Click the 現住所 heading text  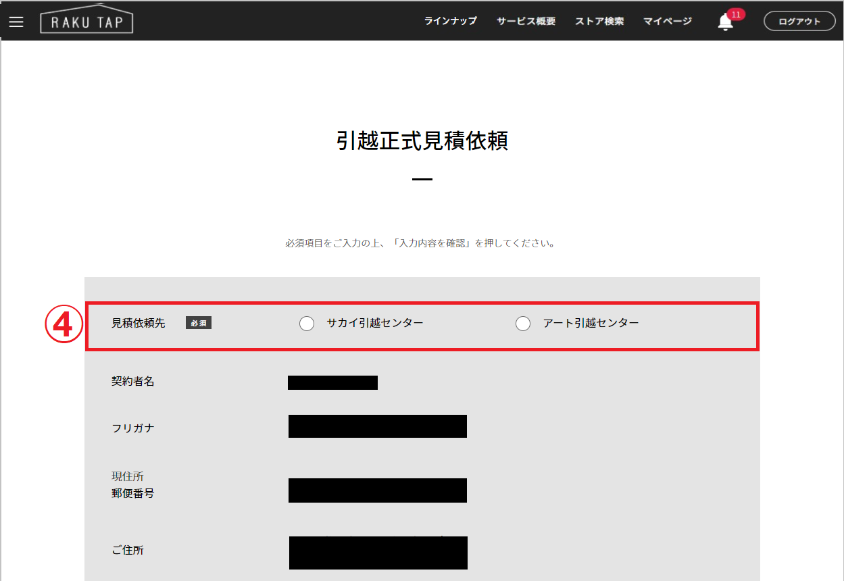click(x=128, y=476)
